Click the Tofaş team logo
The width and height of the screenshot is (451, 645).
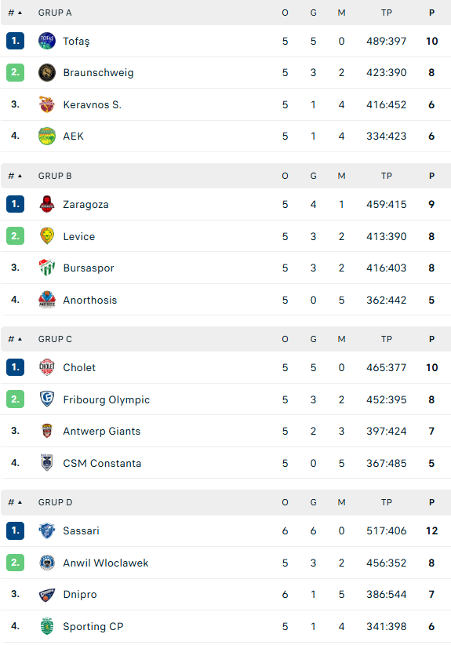pos(47,41)
